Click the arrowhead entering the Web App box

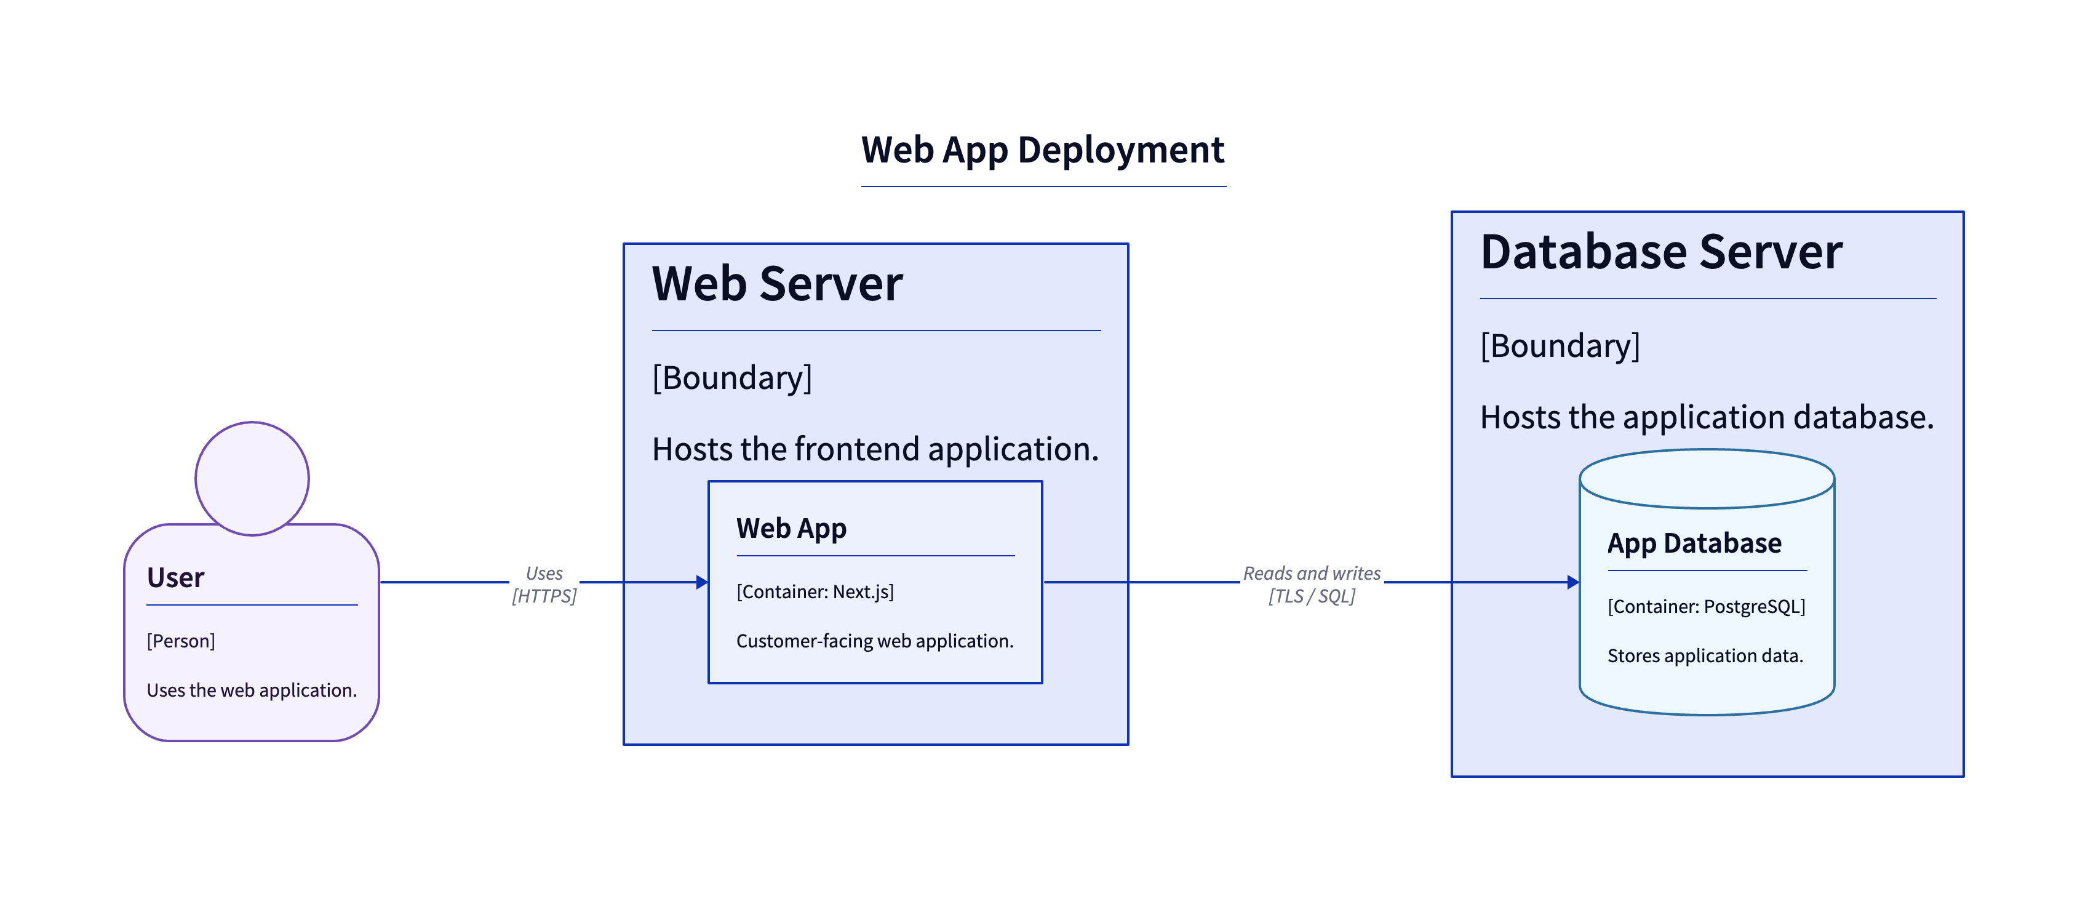[x=702, y=582]
